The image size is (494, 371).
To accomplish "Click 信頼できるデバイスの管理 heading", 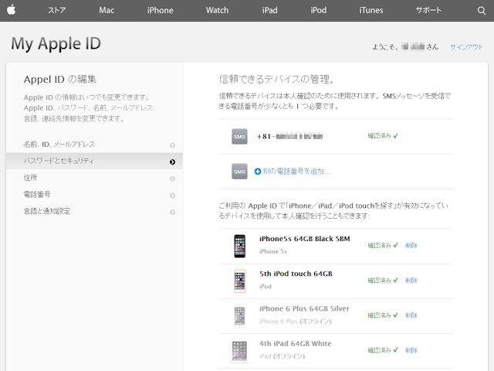I will point(276,79).
